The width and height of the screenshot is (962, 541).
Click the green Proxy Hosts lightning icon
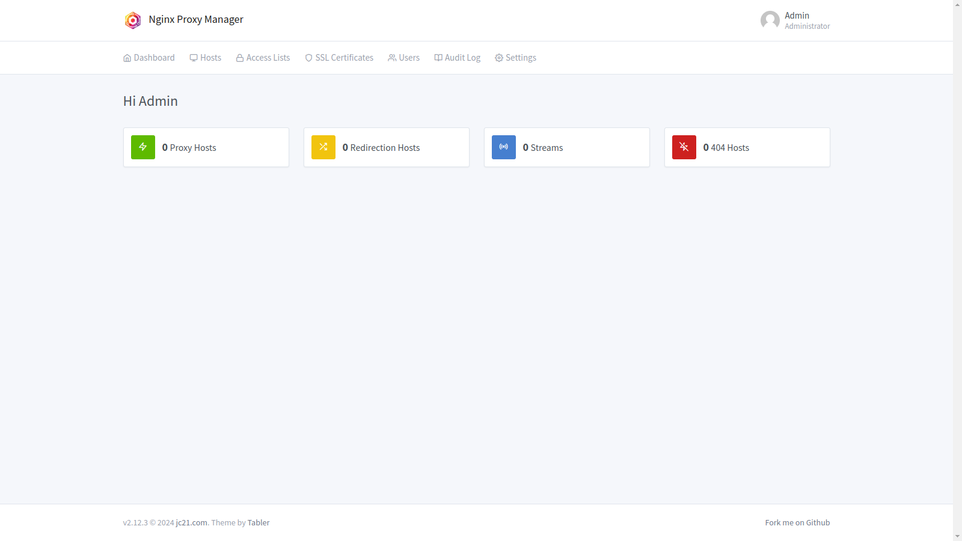[143, 147]
